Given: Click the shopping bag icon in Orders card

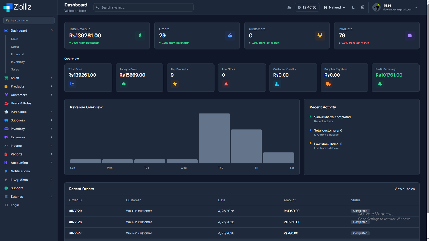Looking at the screenshot, I should pyautogui.click(x=230, y=36).
